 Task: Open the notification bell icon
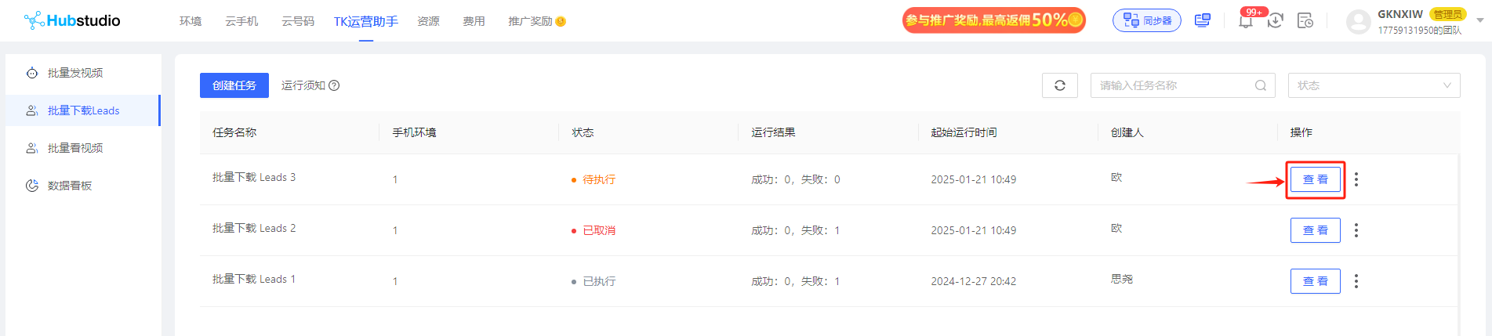(1246, 20)
